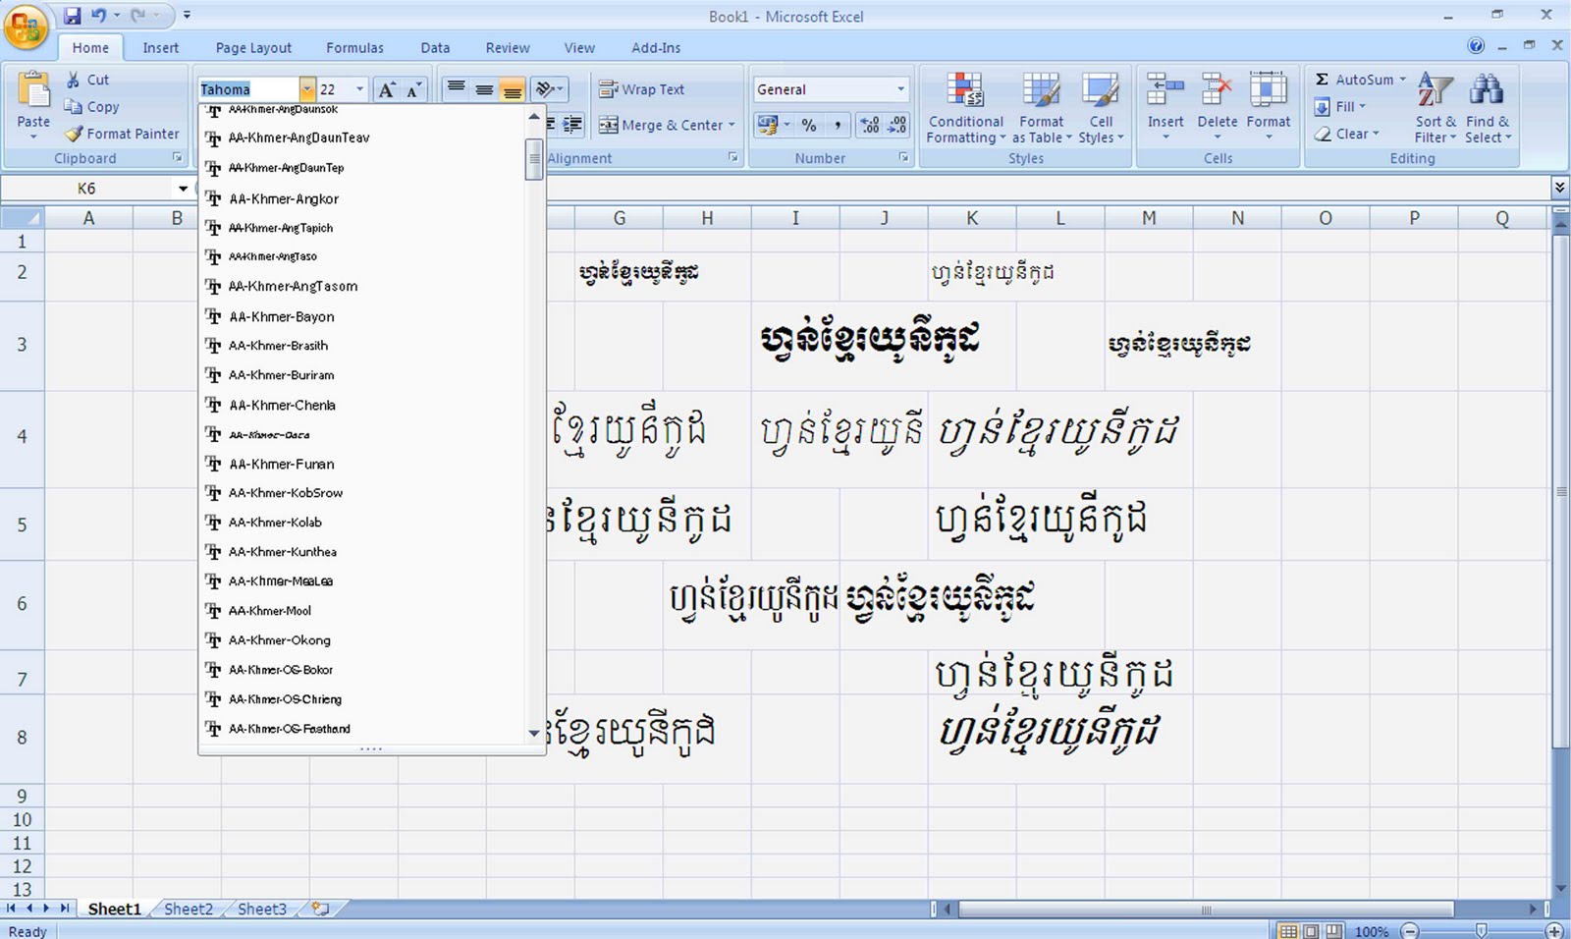This screenshot has width=1571, height=939.
Task: Decrease font size with Shrink Font
Action: tap(414, 89)
